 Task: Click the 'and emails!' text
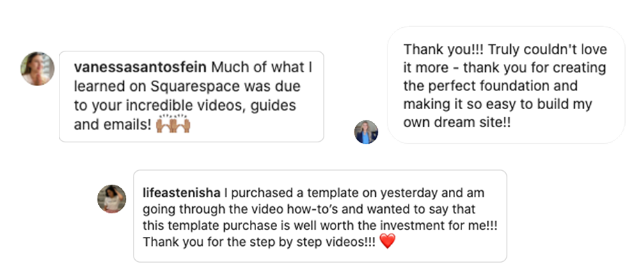tap(113, 124)
